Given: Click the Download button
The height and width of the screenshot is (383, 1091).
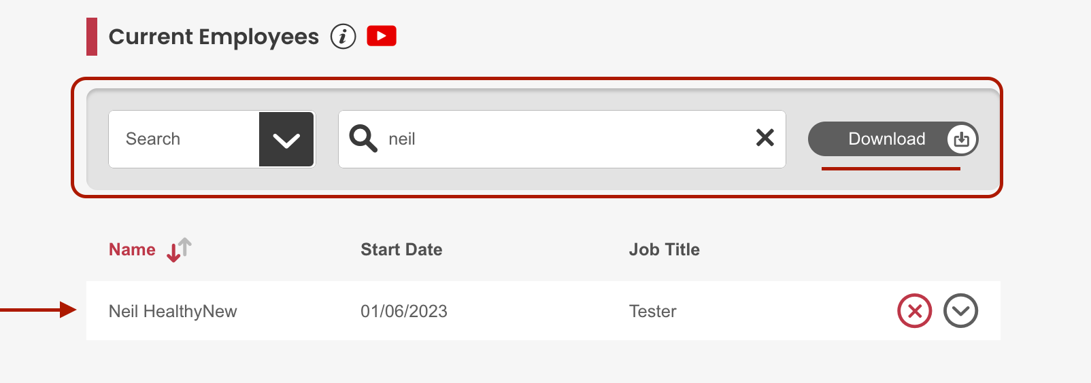Looking at the screenshot, I should tap(893, 139).
